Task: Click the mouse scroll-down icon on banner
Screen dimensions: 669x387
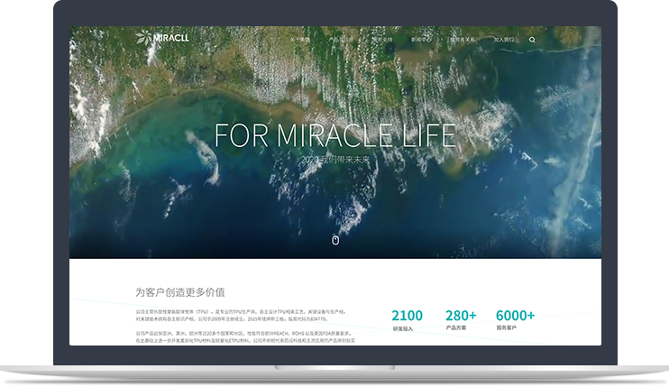Action: [x=335, y=240]
